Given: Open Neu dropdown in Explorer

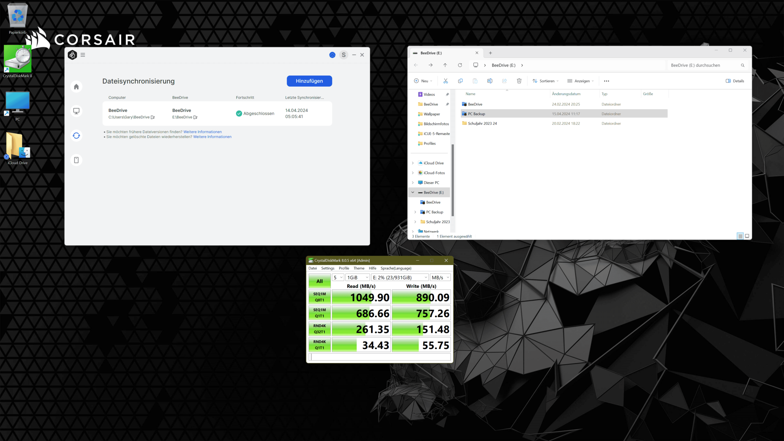Looking at the screenshot, I should tap(423, 81).
